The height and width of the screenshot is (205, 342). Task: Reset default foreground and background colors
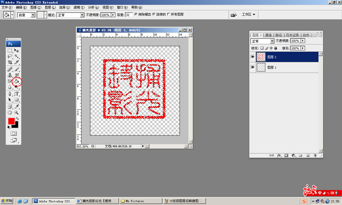coord(9,127)
